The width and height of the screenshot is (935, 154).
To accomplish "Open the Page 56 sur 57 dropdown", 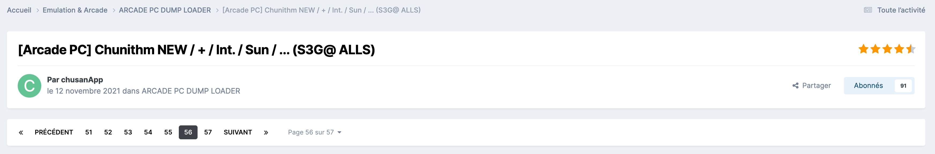I will 314,133.
